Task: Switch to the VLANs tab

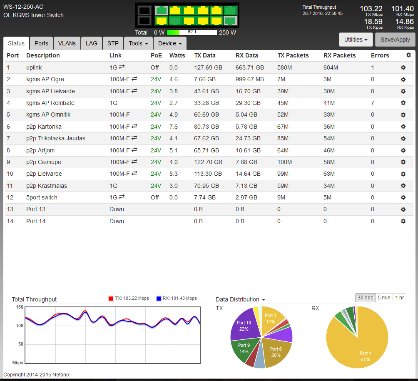Action: [x=67, y=43]
